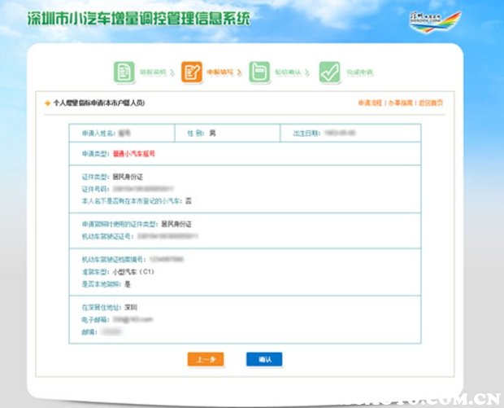Click the 填报说明 document step icon
The width and height of the screenshot is (504, 408).
coord(123,72)
